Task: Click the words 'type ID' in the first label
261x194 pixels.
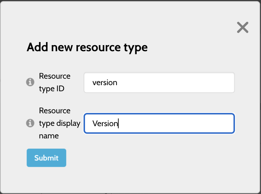Action: [51, 89]
